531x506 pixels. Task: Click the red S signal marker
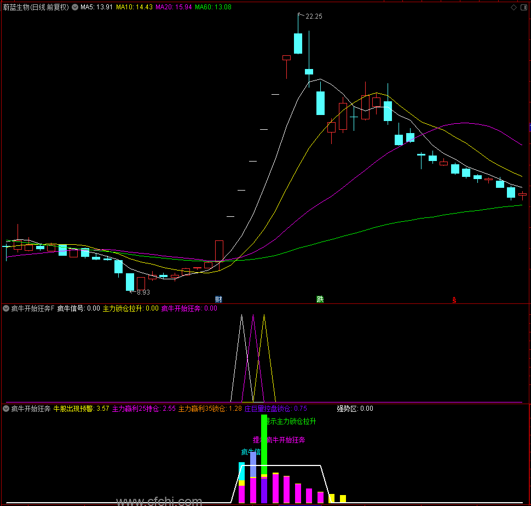(x=454, y=300)
